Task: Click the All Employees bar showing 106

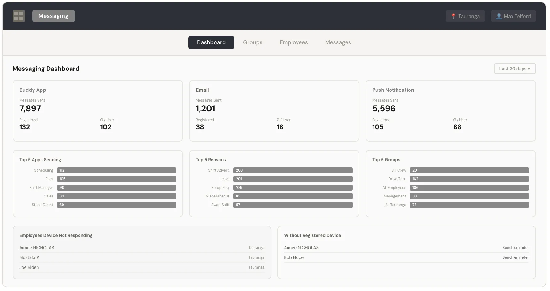Action: coord(469,188)
